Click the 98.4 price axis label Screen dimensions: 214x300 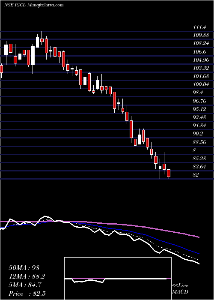[198, 93]
